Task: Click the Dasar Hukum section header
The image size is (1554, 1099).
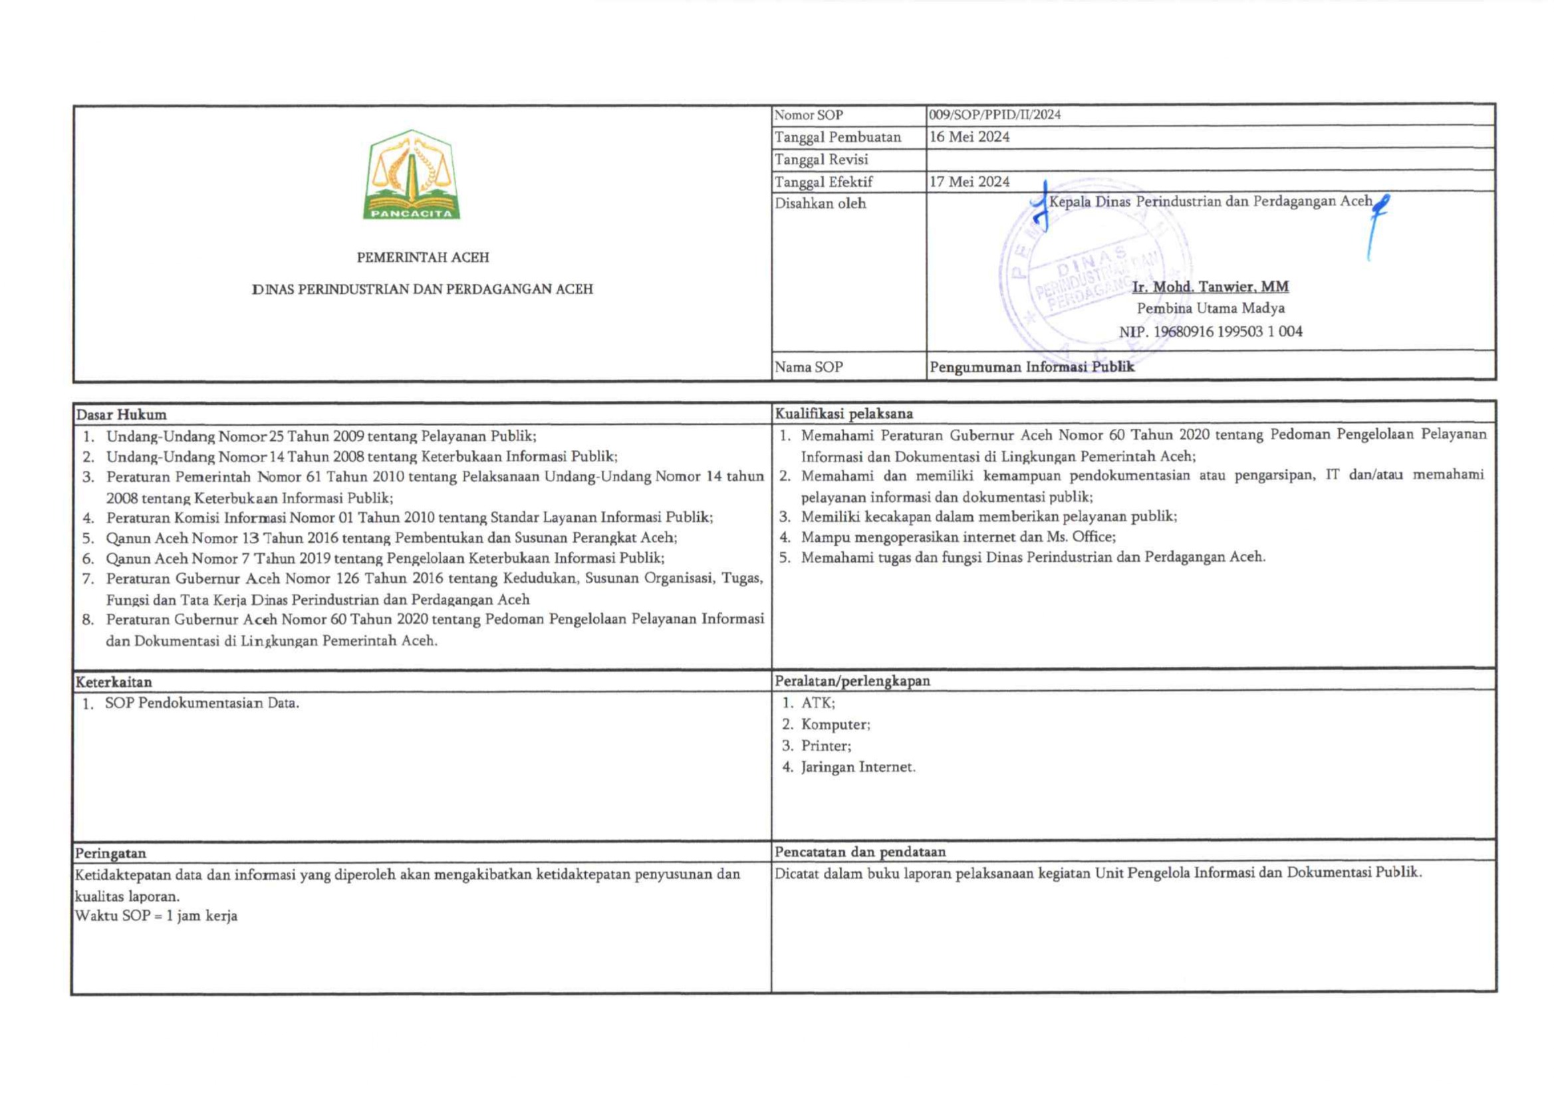Action: point(121,414)
